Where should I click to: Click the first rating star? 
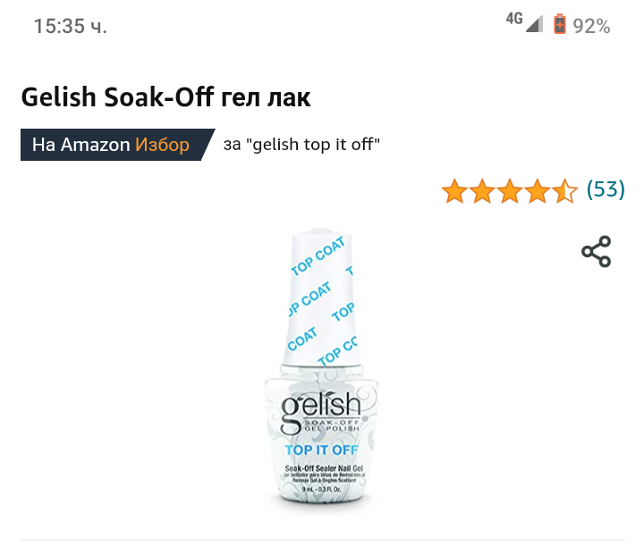[454, 190]
